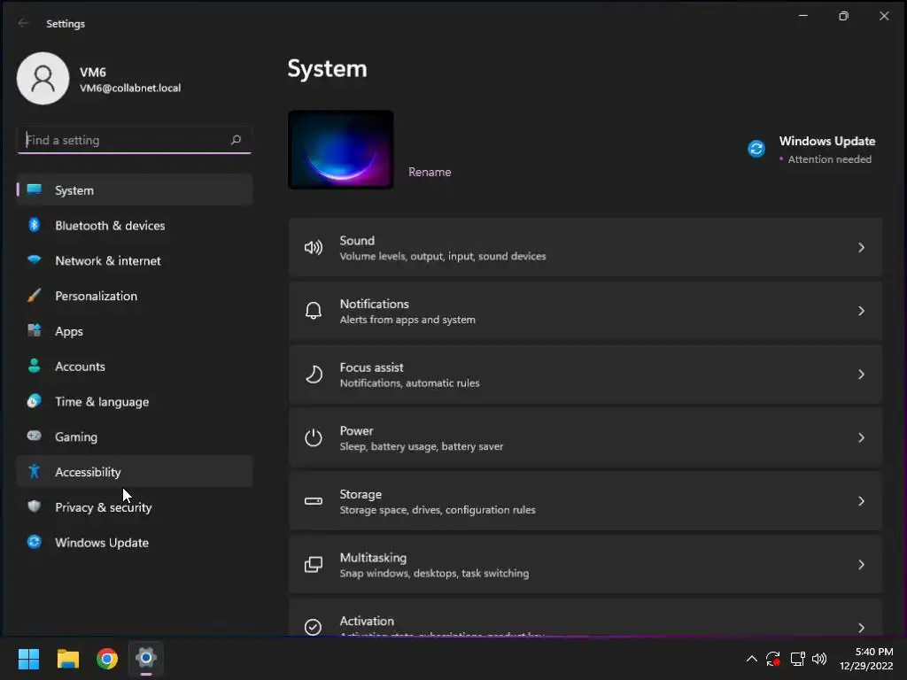Open Privacy & security section
The height and width of the screenshot is (680, 907).
135,507
